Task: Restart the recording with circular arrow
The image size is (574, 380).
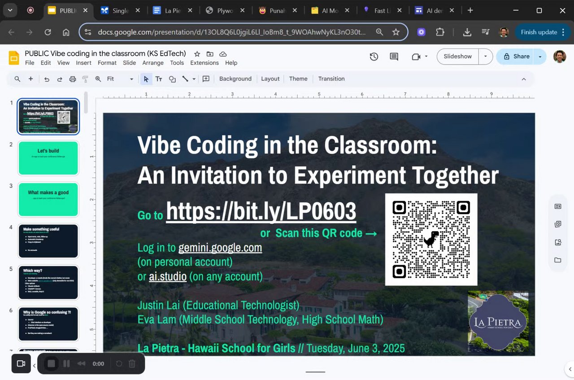Action: click(x=119, y=363)
